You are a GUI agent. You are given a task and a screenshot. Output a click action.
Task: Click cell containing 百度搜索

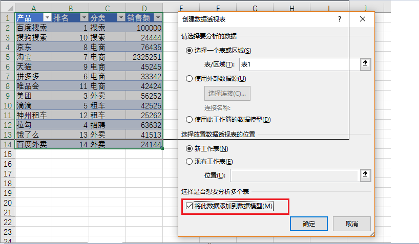pyautogui.click(x=34, y=28)
